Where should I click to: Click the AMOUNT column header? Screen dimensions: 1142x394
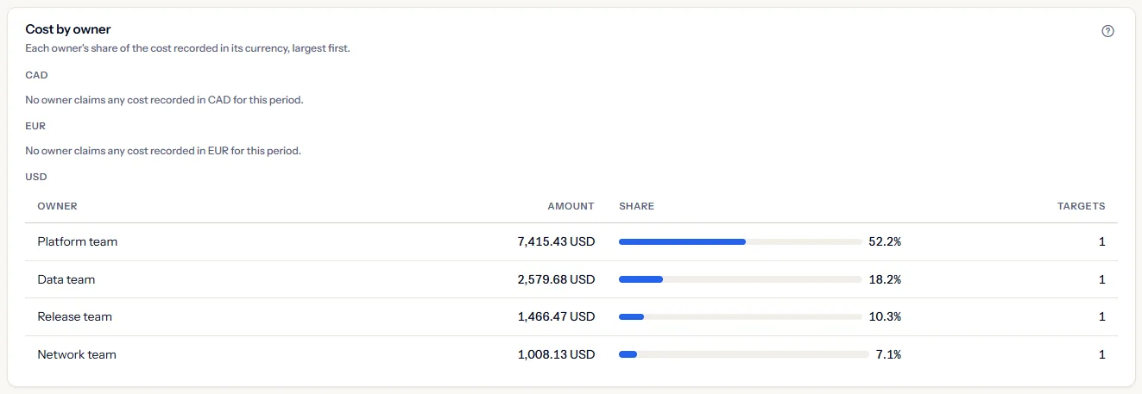pos(571,206)
